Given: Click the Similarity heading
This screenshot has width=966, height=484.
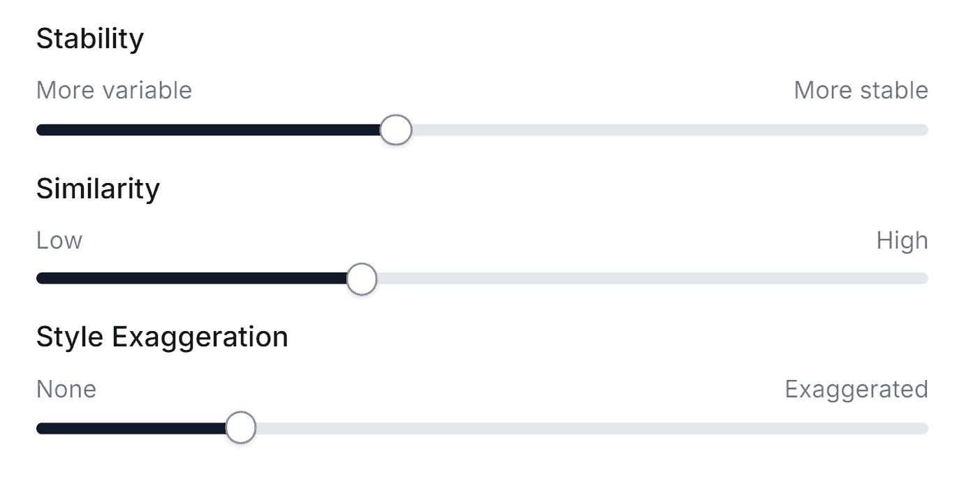Looking at the screenshot, I should [x=98, y=189].
